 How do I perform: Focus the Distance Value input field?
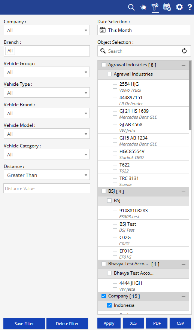click(x=47, y=188)
